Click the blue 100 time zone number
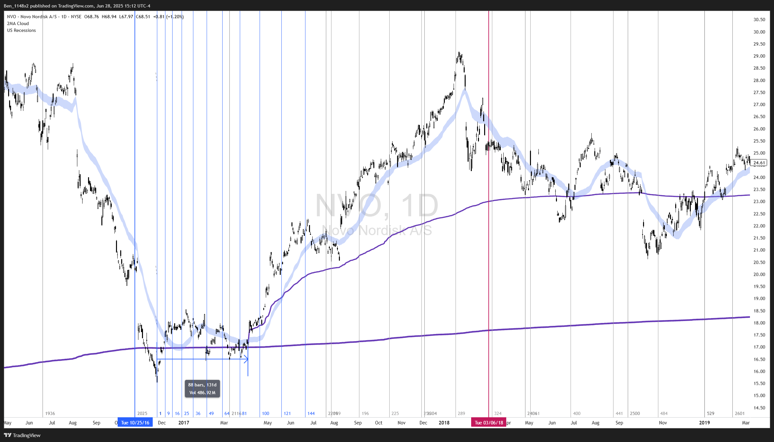 click(x=265, y=413)
